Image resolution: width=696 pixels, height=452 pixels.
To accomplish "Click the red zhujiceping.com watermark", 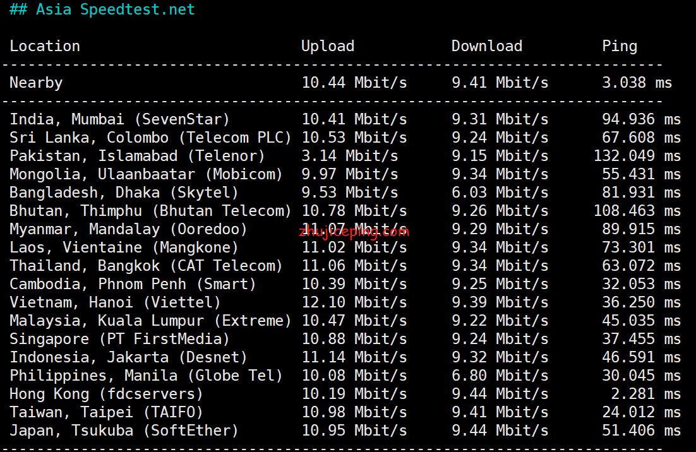I will click(354, 232).
